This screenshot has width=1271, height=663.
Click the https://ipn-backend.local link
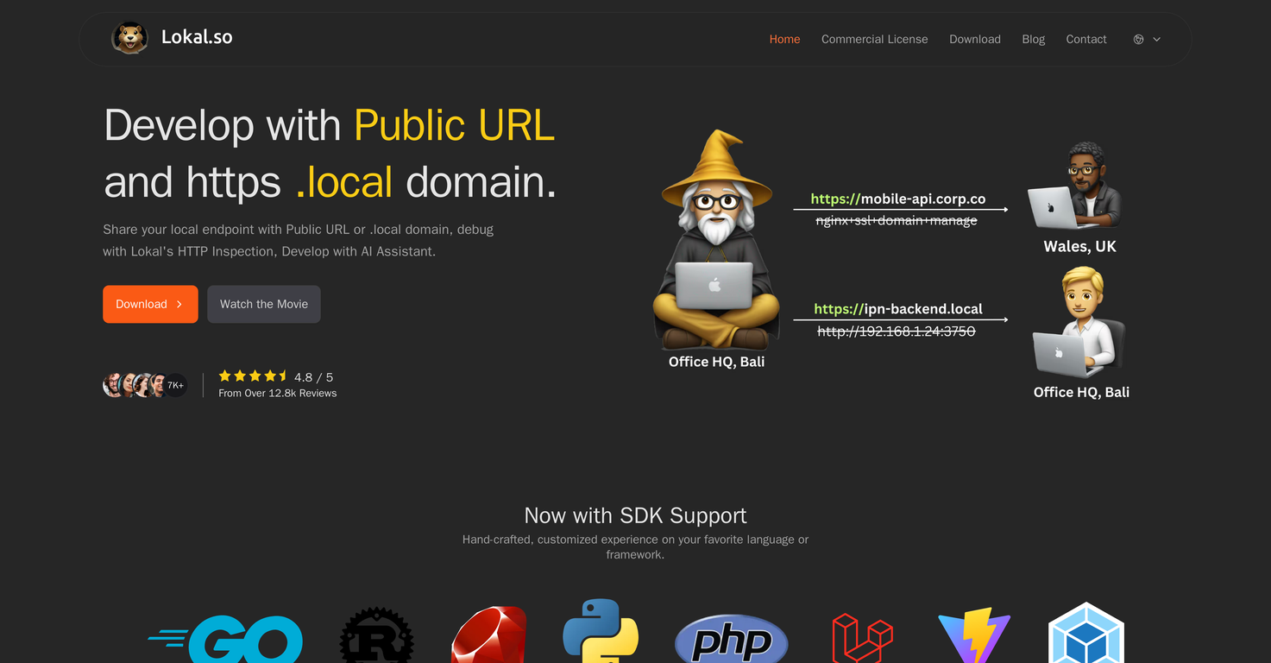[x=898, y=308]
